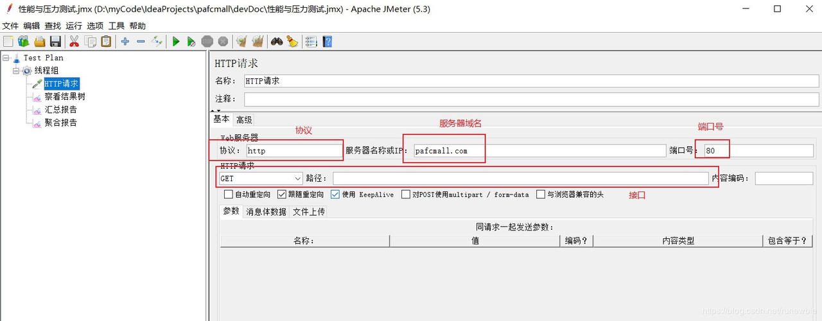
Task: Click the 内容类型 column header
Action: (678, 241)
